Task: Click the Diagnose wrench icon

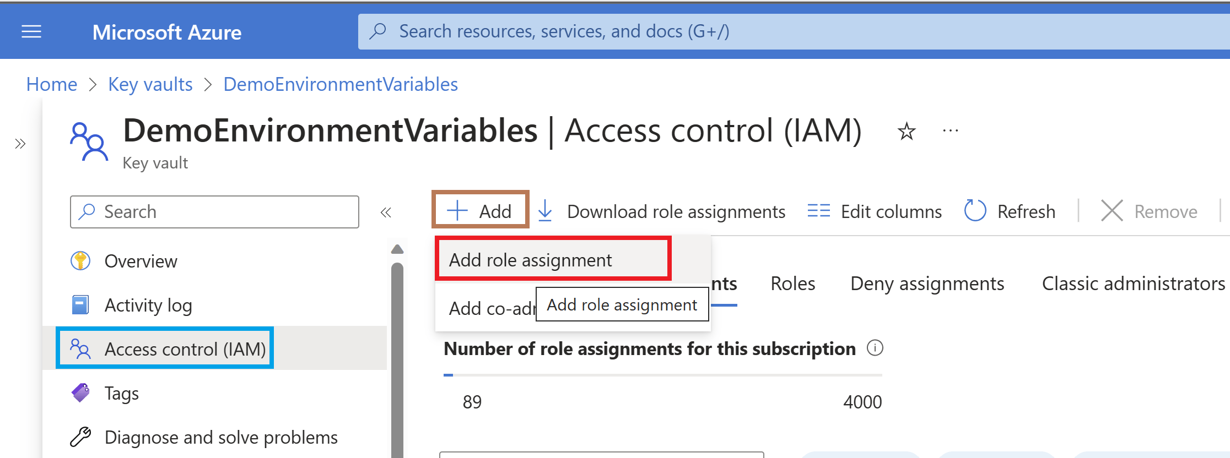Action: [x=80, y=437]
